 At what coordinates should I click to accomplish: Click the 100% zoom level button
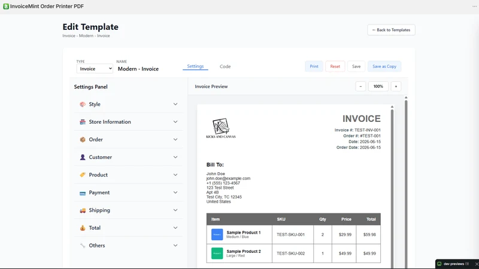pyautogui.click(x=378, y=87)
